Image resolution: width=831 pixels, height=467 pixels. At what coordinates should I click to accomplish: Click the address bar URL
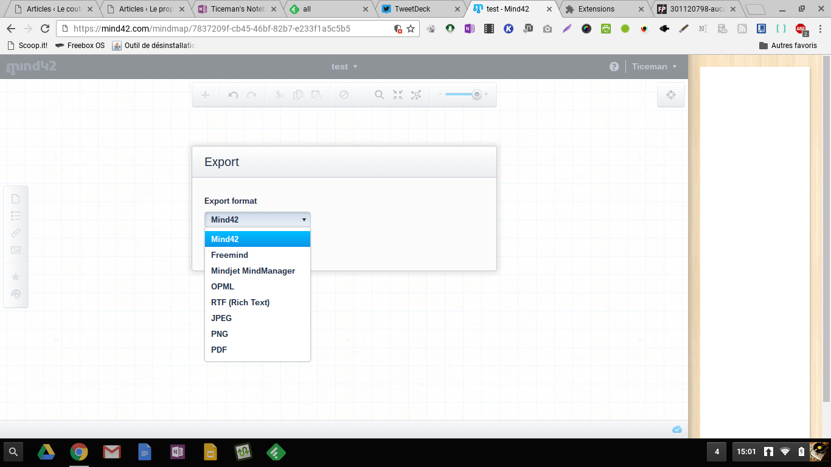point(212,29)
